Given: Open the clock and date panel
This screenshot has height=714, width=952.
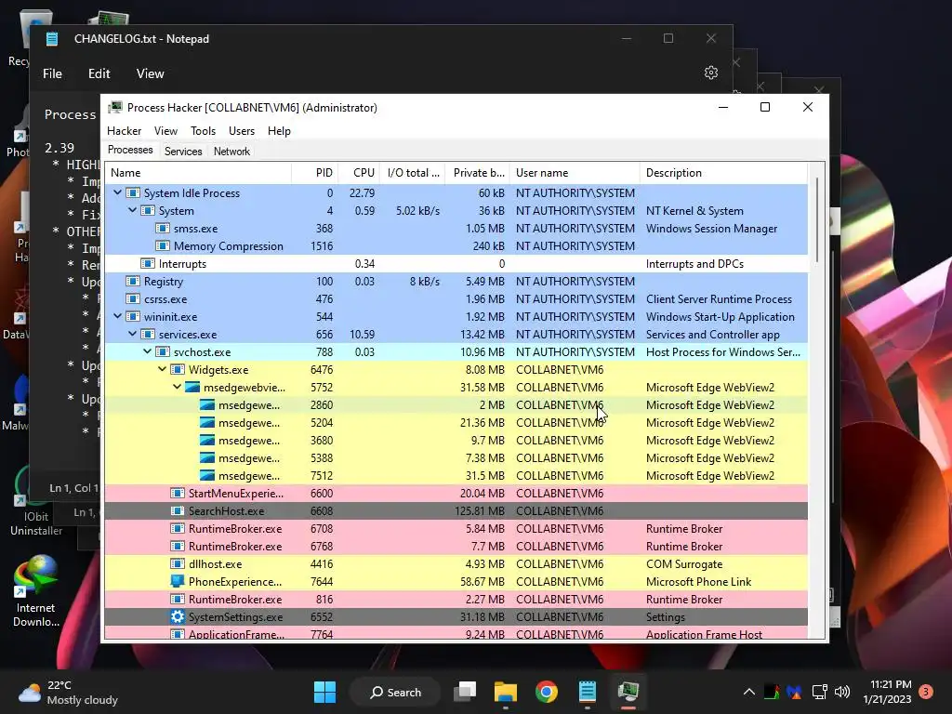Looking at the screenshot, I should pyautogui.click(x=887, y=692).
